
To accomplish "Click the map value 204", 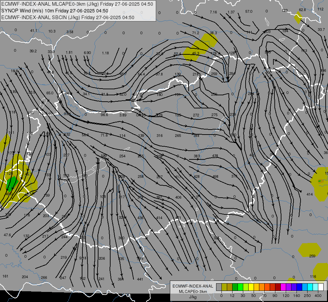I will [x=25, y=277].
